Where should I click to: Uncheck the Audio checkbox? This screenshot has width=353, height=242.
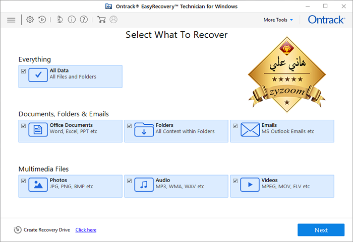129,181
